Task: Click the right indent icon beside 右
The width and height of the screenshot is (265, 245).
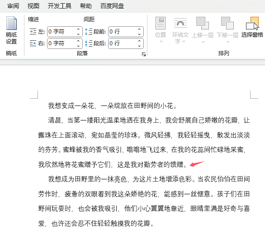Action: pyautogui.click(x=33, y=43)
